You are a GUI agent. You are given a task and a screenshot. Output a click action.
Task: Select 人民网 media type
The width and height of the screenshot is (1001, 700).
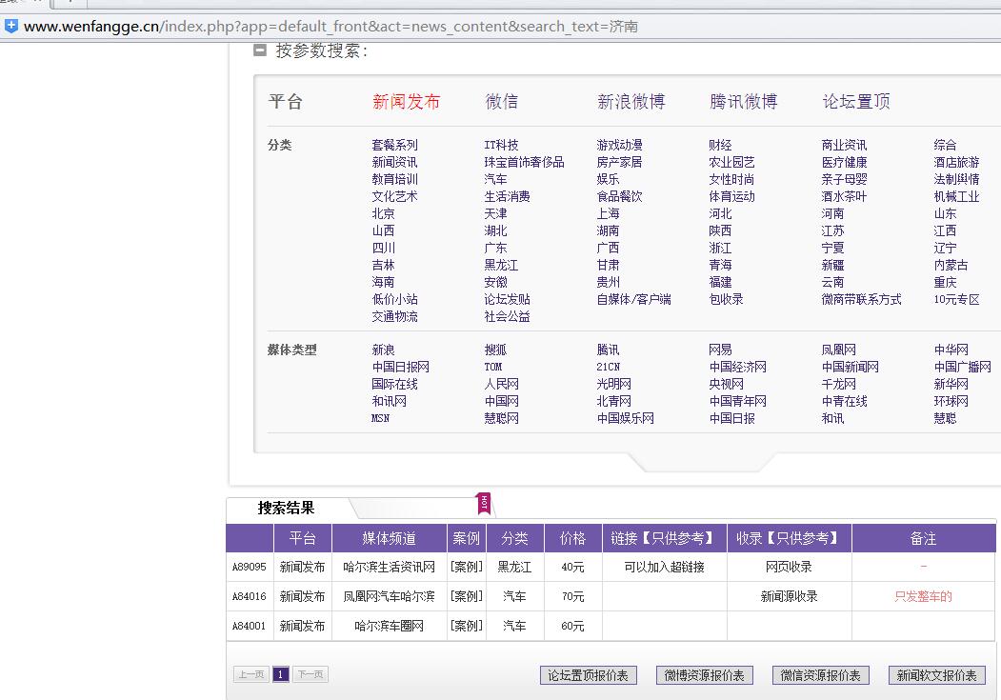click(501, 384)
